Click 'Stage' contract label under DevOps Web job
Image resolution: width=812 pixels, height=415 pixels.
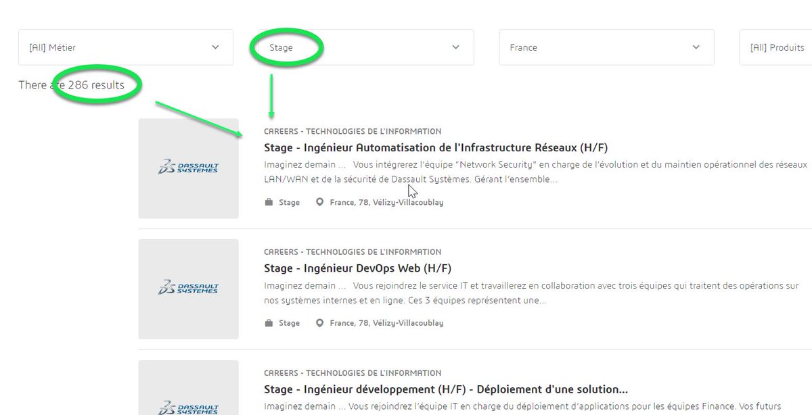pos(289,323)
